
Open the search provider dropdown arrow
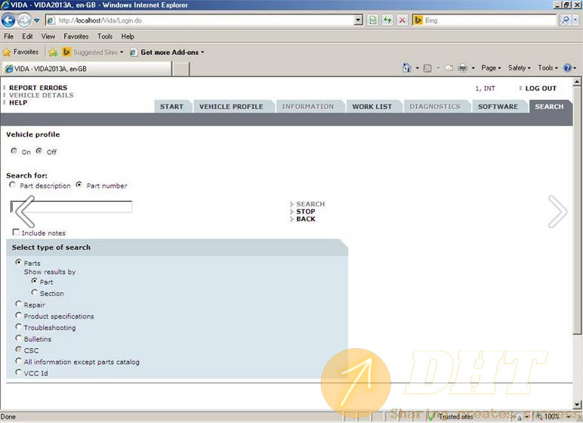575,20
